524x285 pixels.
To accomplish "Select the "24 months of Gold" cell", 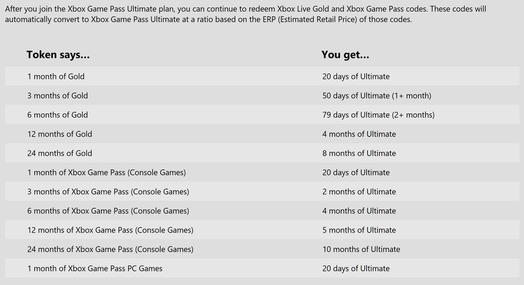I will (x=59, y=153).
